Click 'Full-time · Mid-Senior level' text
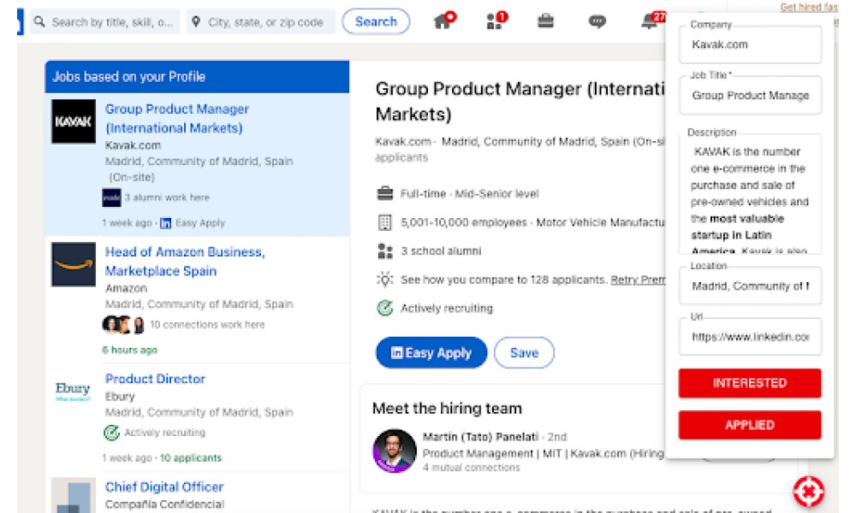The image size is (856, 513). 469,193
